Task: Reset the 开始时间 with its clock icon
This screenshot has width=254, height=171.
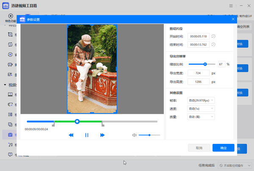Action: [213, 36]
